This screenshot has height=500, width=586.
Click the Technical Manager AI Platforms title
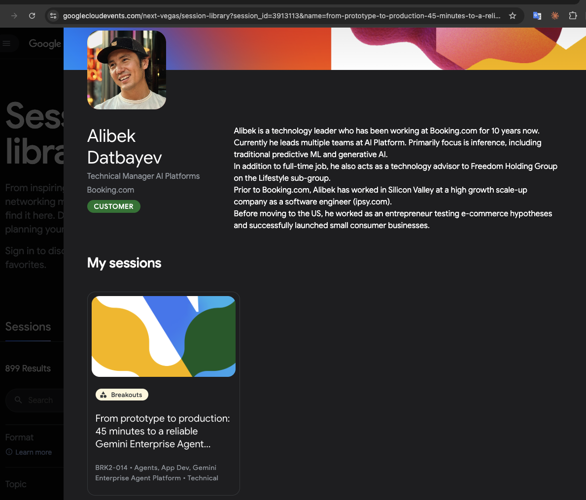[x=143, y=176]
